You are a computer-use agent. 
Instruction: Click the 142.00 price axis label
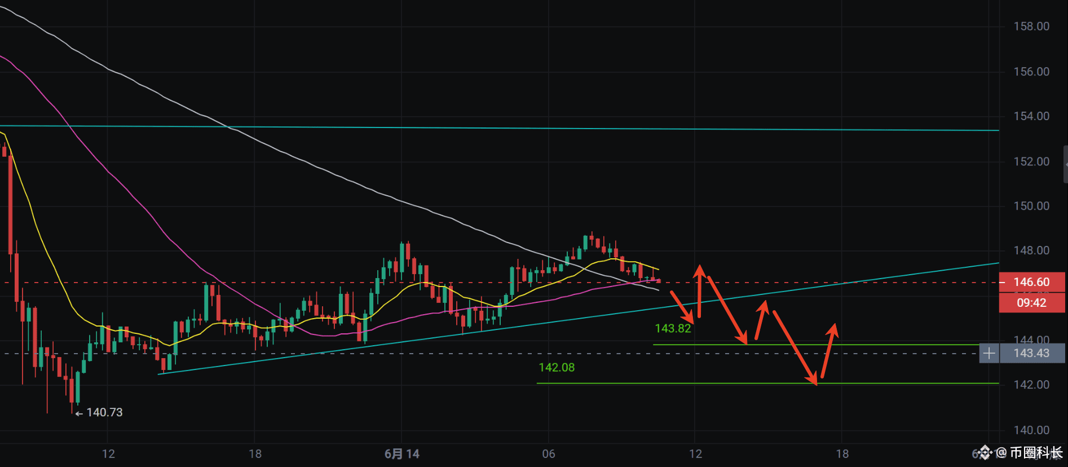point(1031,385)
